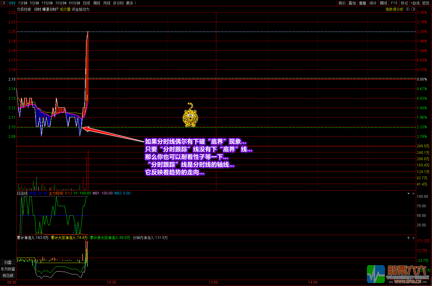
Task: Click the 重播 replay button
Action: (x=363, y=3)
